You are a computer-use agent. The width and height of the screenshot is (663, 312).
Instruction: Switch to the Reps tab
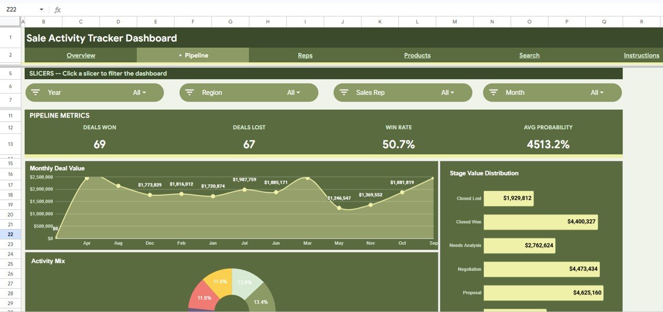click(305, 55)
